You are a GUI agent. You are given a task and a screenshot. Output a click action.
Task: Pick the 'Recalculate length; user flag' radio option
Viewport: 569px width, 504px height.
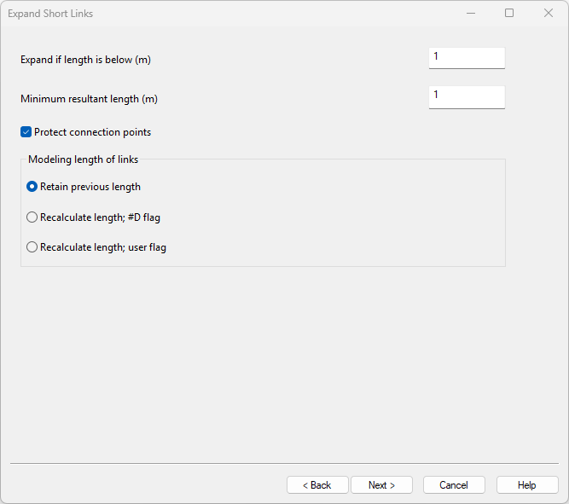32,248
